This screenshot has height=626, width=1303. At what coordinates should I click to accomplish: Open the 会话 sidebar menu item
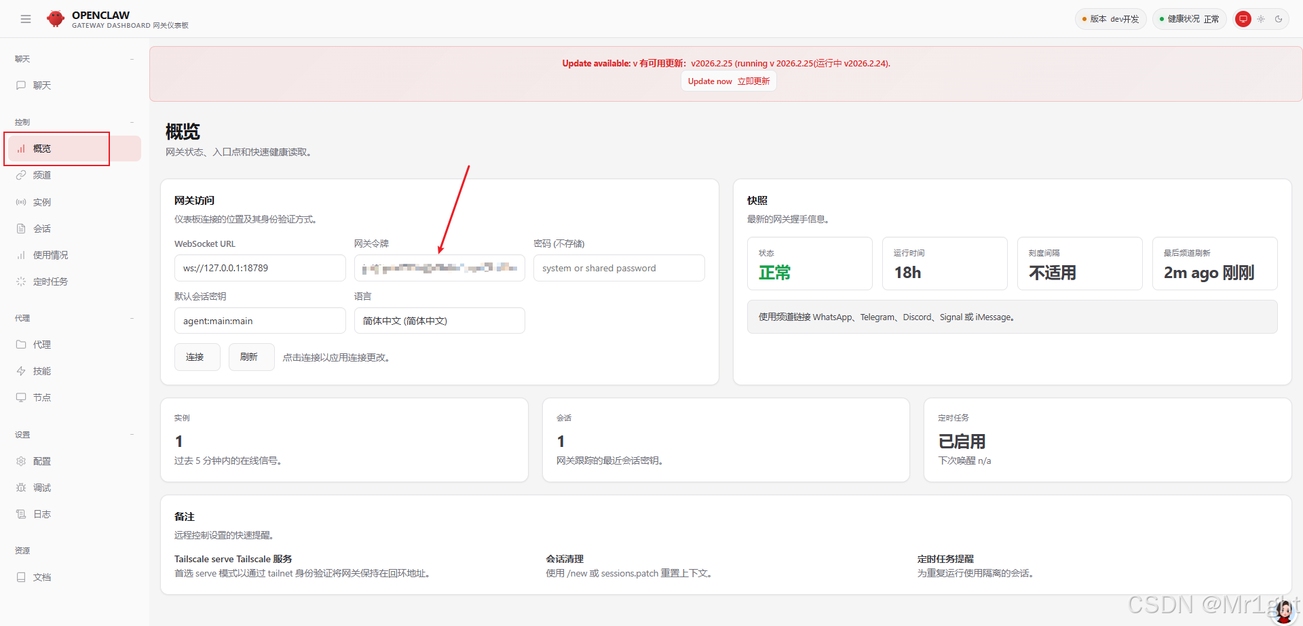pos(75,229)
